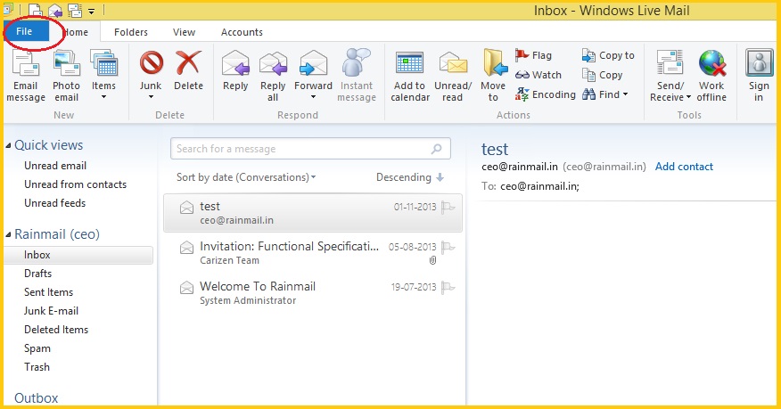The width and height of the screenshot is (781, 409).
Task: Delete the selected message
Action: (x=188, y=70)
